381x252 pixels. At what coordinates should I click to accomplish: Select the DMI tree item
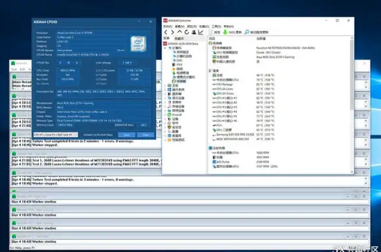click(178, 60)
